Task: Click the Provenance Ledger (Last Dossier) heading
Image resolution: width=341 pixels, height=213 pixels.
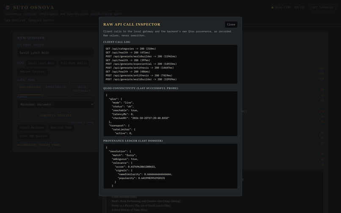Action: coord(133,141)
